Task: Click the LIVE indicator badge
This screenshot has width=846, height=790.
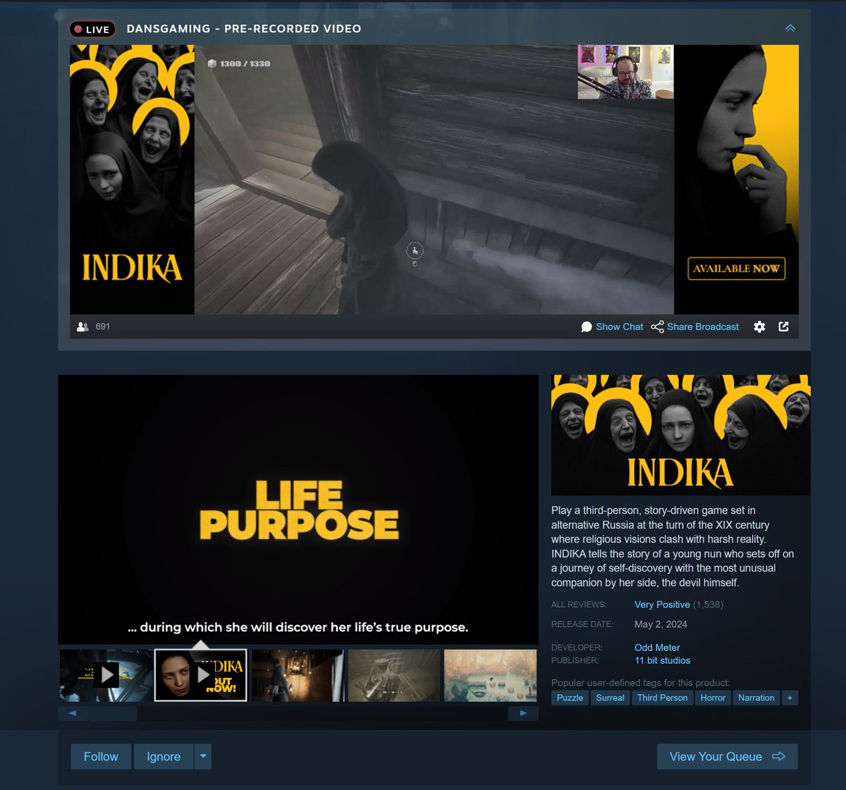Action: [x=92, y=30]
